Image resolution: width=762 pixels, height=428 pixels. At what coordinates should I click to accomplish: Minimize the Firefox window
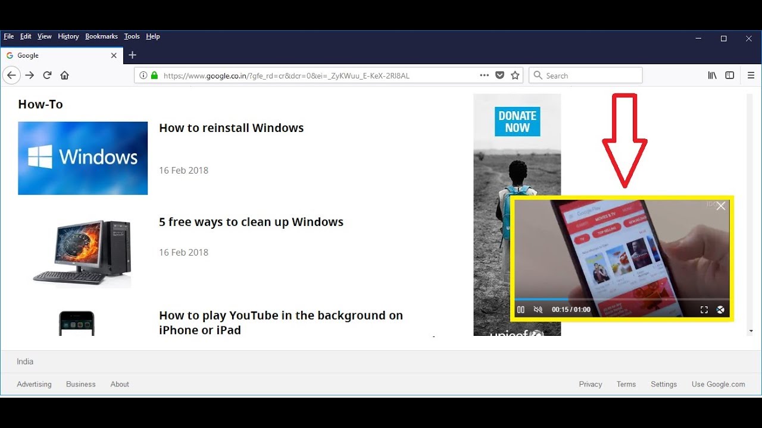point(698,38)
